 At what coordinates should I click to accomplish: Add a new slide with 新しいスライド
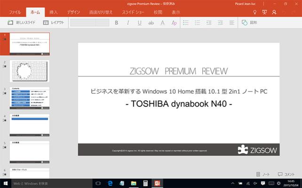click(21, 23)
